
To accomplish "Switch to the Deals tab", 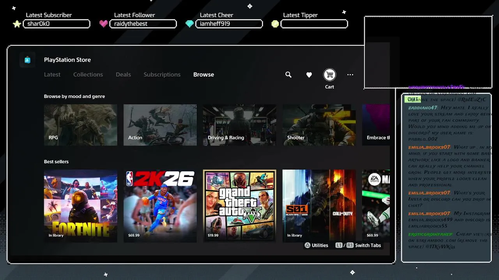I will tap(123, 75).
